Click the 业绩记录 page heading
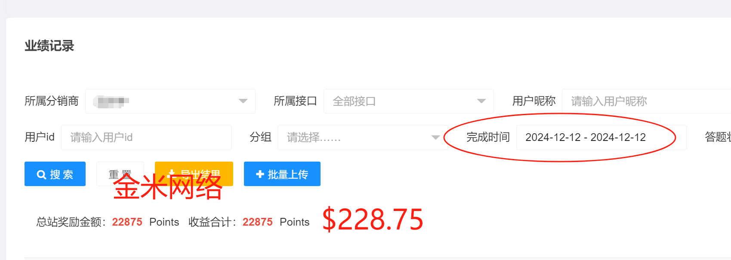 (49, 46)
